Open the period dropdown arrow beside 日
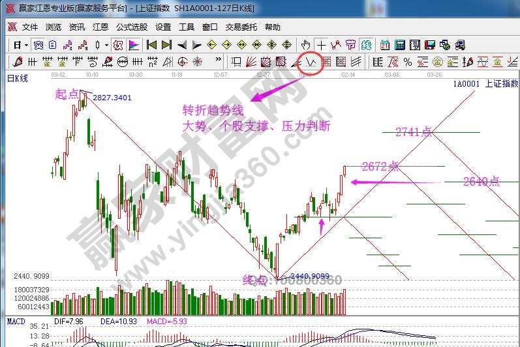Image resolution: width=520 pixels, height=347 pixels. point(26,45)
